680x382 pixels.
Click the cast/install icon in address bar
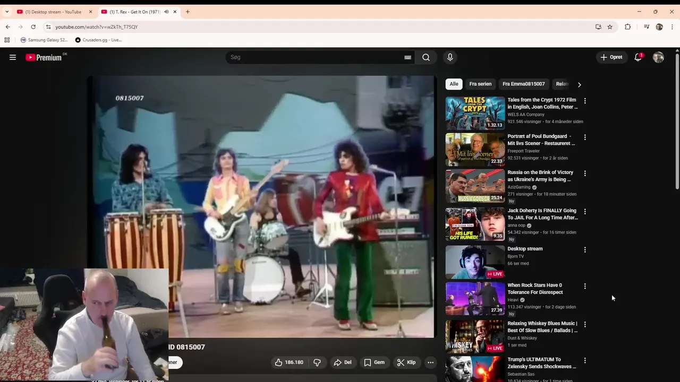point(598,27)
